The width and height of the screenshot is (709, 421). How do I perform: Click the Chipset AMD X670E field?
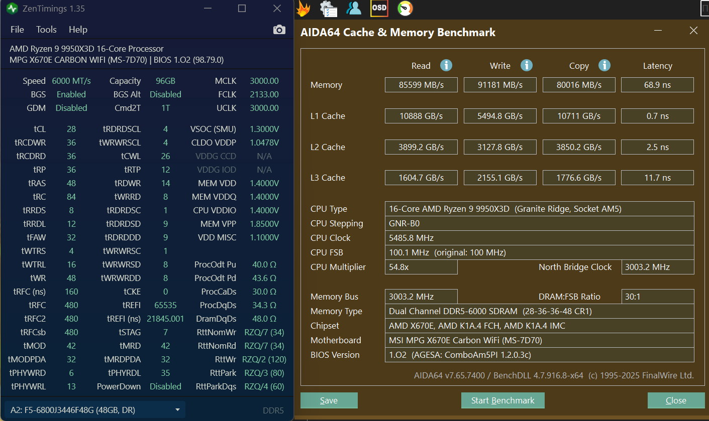pyautogui.click(x=539, y=326)
